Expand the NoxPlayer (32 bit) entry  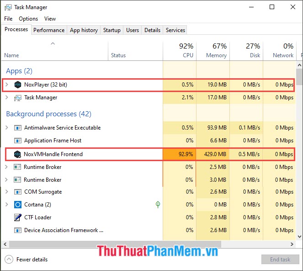coord(7,85)
